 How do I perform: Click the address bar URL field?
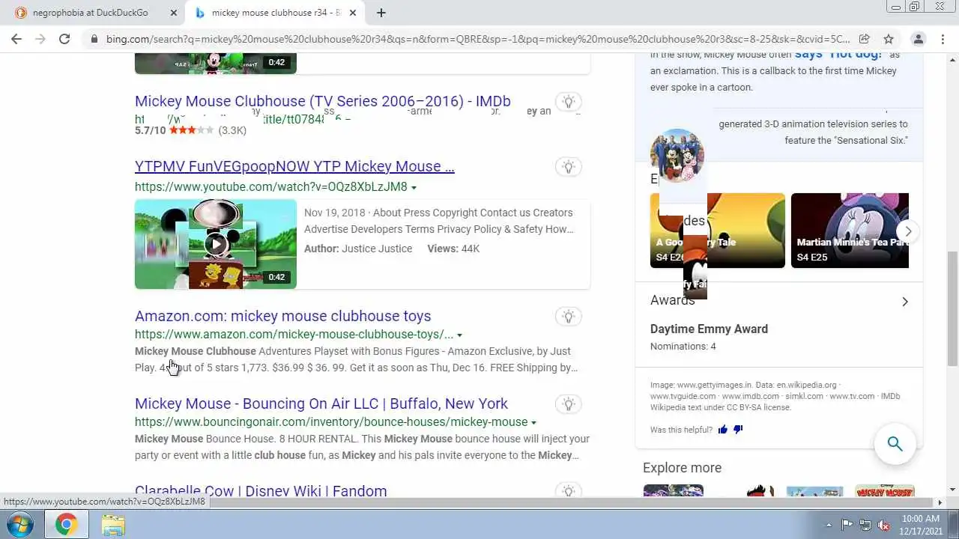click(x=477, y=39)
